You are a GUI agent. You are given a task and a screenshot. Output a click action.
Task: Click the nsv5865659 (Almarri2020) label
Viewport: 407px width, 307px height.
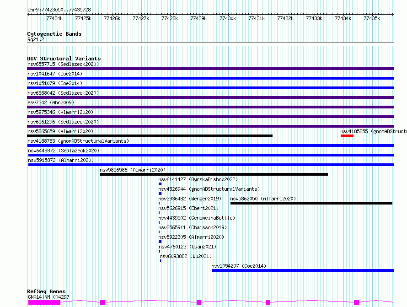60,131
